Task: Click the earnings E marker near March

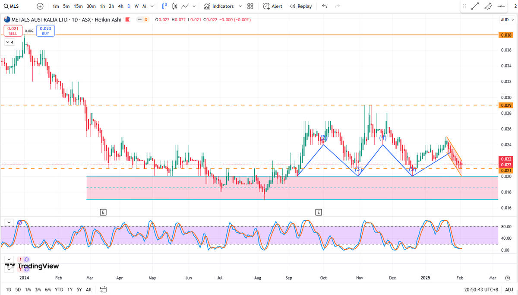Action: tap(103, 212)
